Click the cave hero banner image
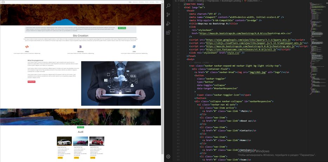Viewport: 328px width, 162px height. [x=81, y=15]
